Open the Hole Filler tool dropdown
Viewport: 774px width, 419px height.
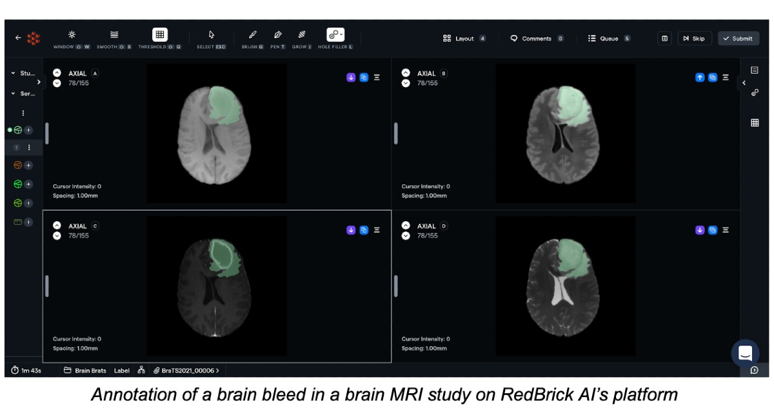pos(335,38)
